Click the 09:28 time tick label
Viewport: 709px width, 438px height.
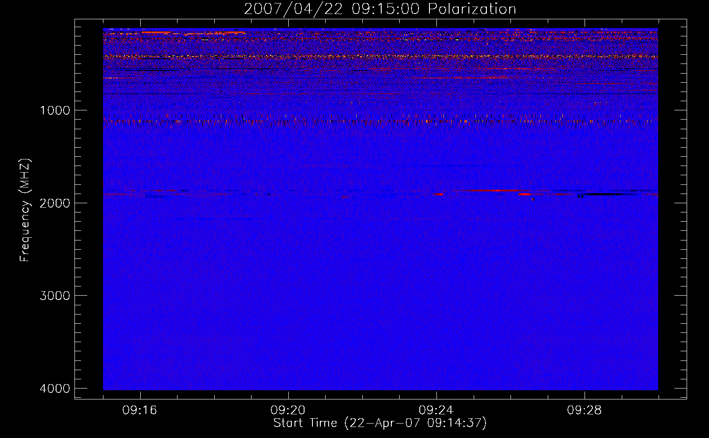coord(585,410)
